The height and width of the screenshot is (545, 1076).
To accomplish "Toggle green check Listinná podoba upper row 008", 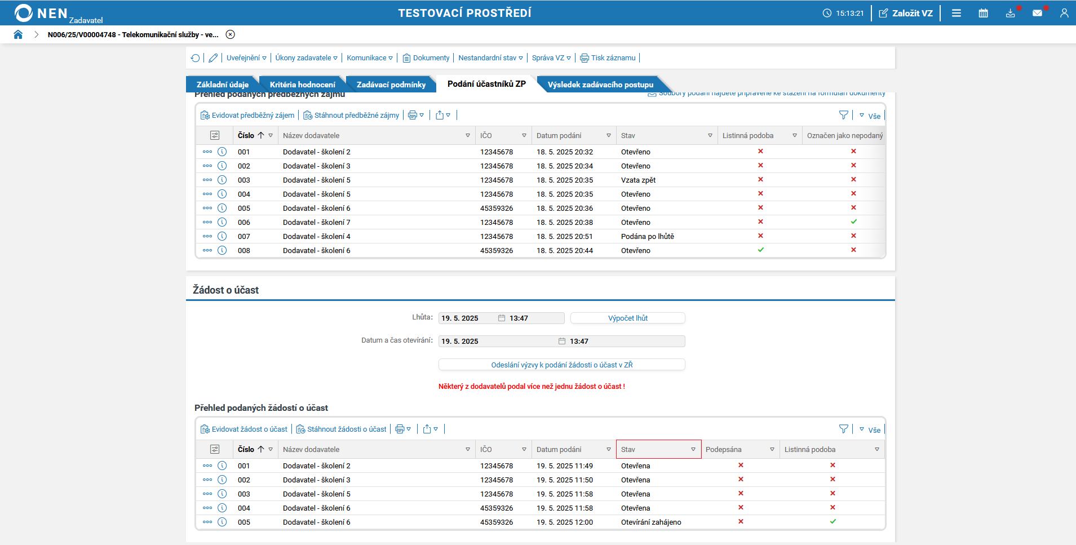I will click(760, 250).
